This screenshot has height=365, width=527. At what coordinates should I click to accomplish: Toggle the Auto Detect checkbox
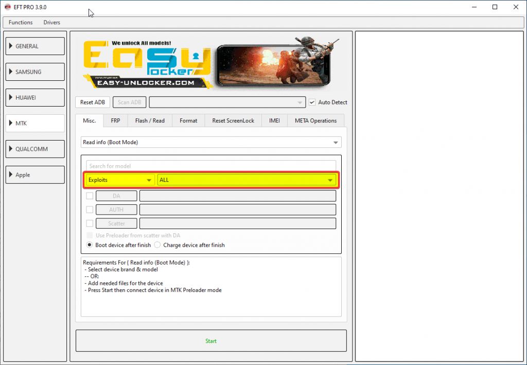click(312, 102)
